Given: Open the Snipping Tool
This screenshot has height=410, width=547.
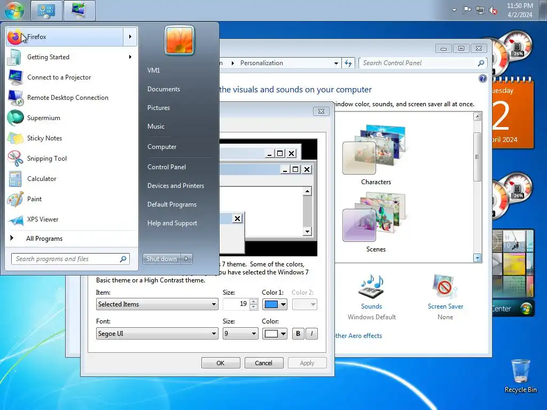Looking at the screenshot, I should point(72,158).
